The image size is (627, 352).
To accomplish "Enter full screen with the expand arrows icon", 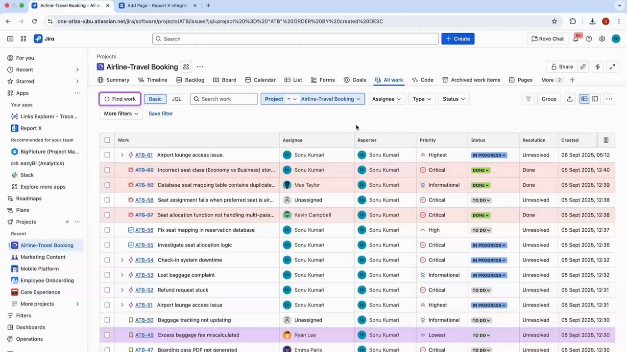I will point(612,67).
